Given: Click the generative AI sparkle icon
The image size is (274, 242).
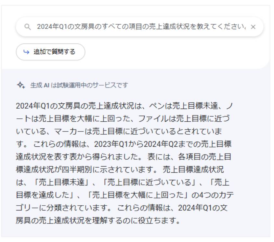Looking at the screenshot, I should click(21, 85).
